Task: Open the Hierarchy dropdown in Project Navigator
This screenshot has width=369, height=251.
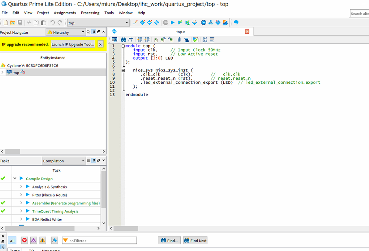Action: [66, 32]
